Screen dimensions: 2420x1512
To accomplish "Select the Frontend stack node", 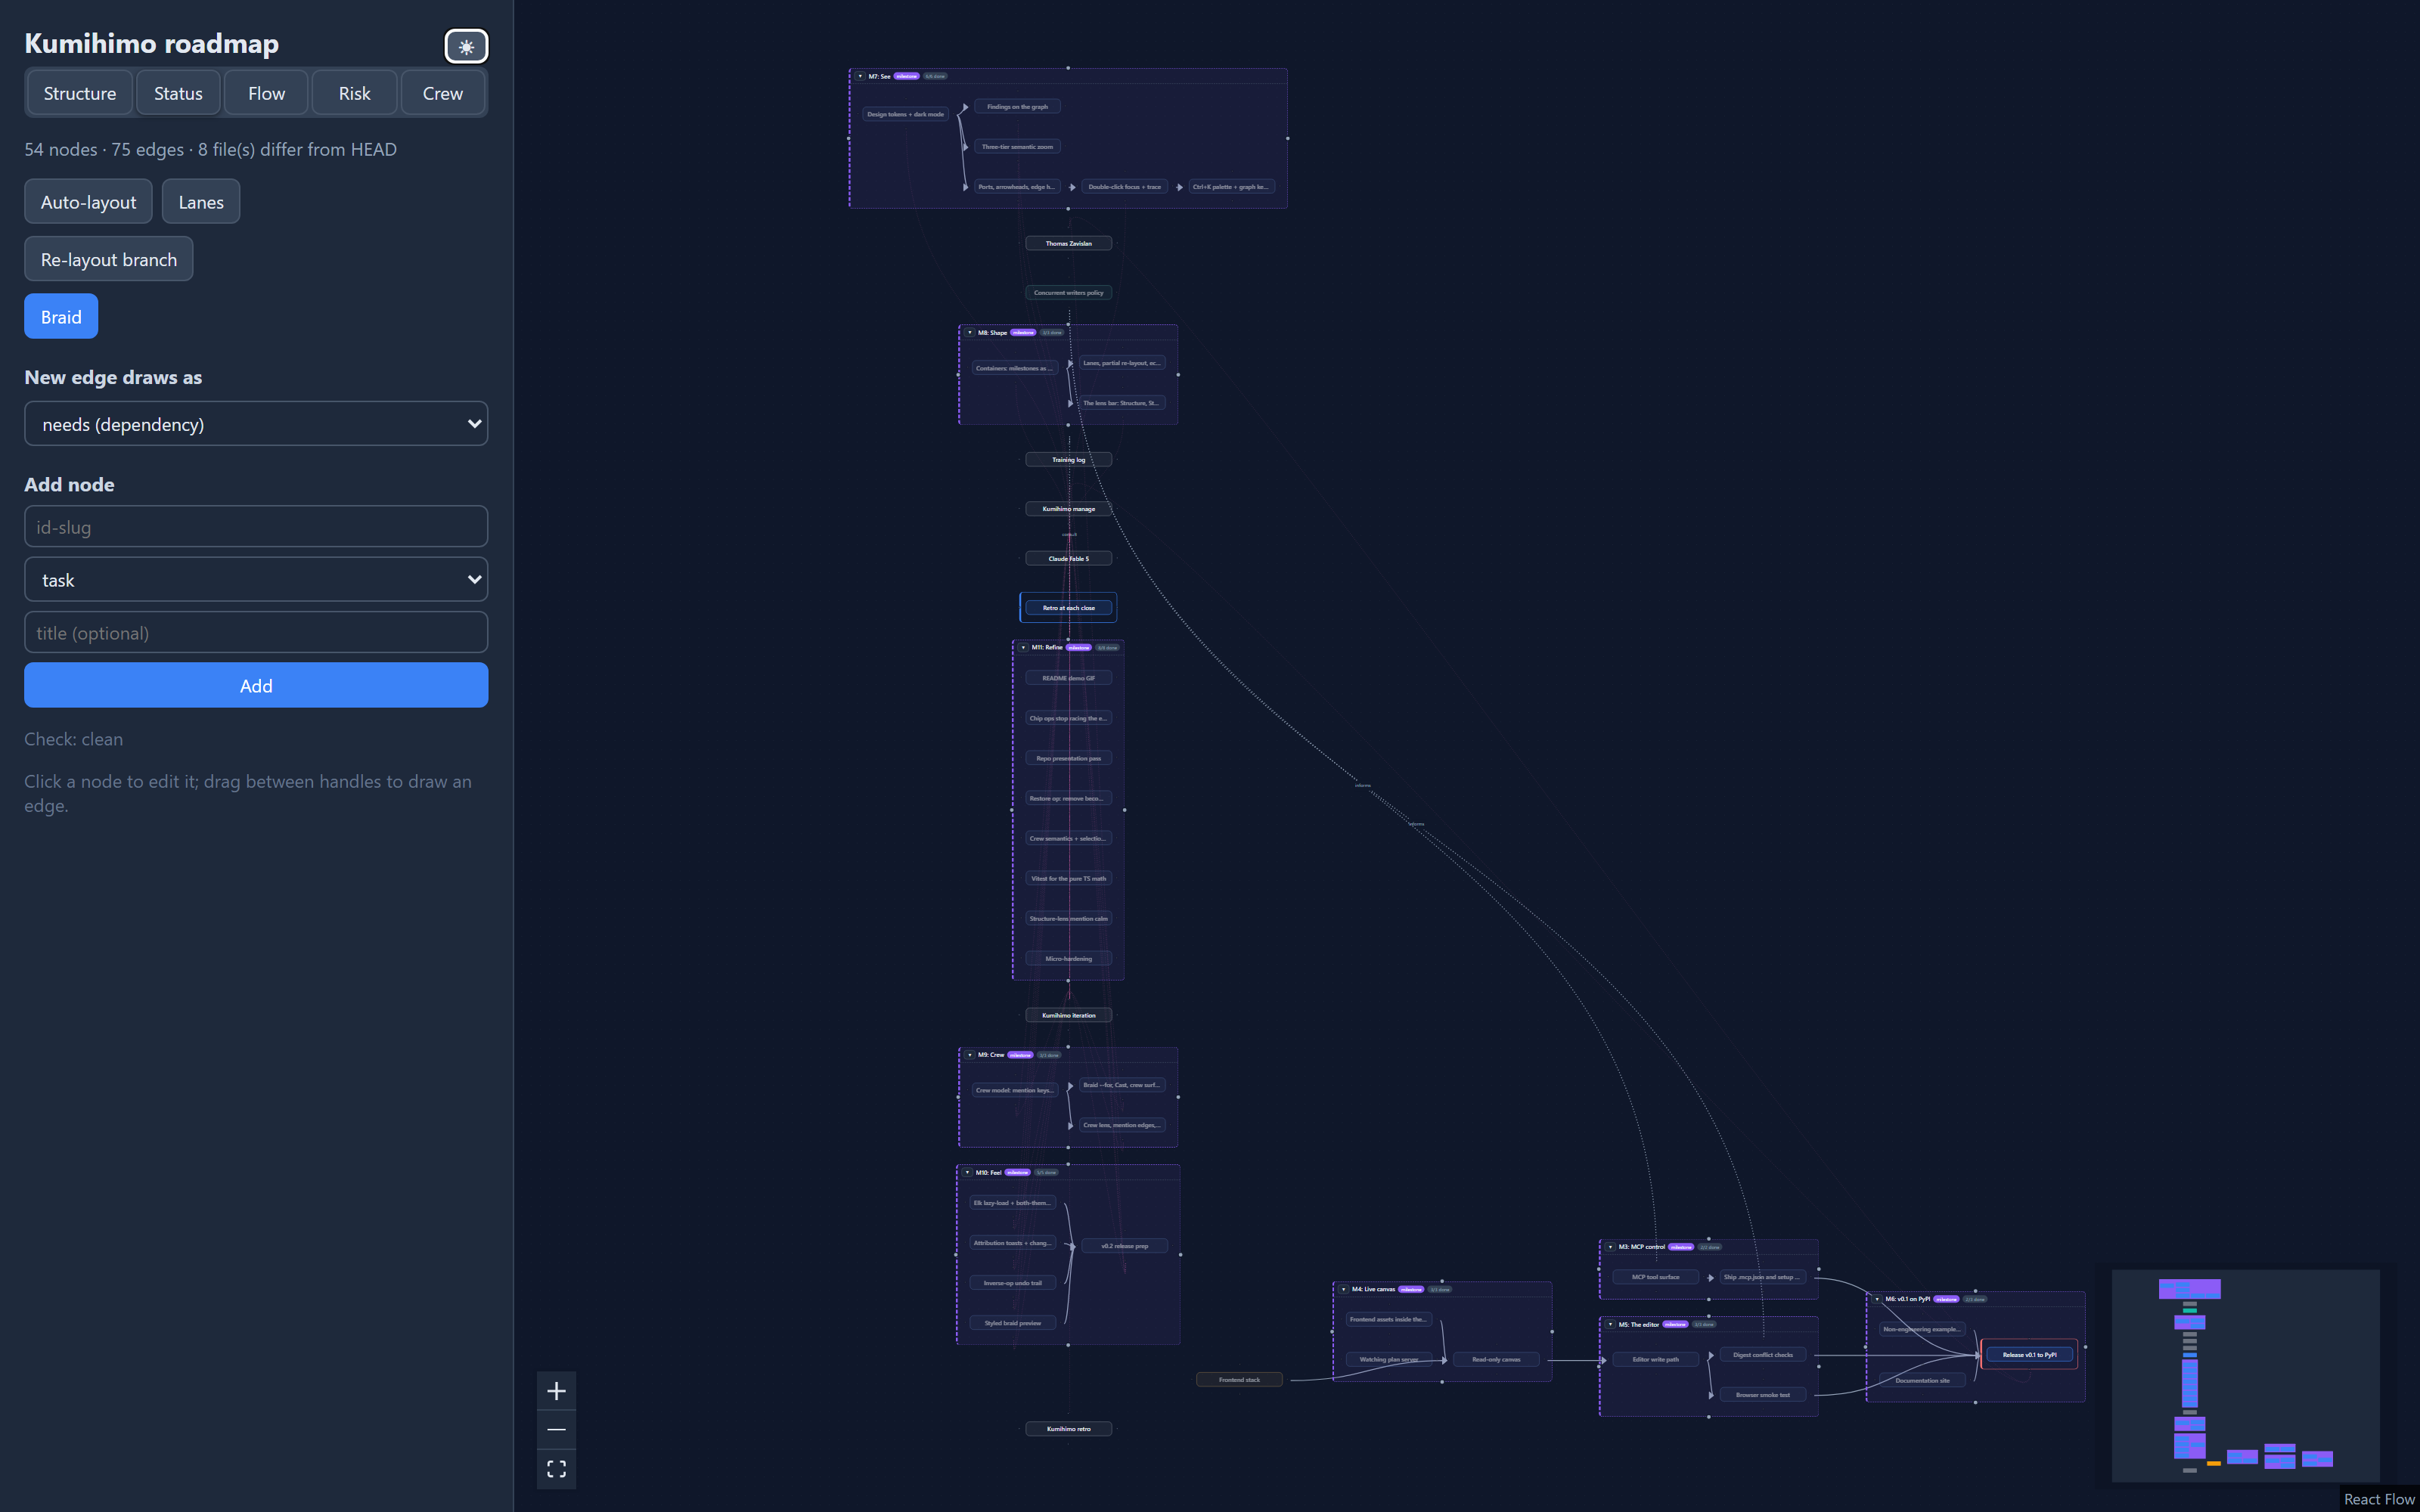I will (1239, 1380).
